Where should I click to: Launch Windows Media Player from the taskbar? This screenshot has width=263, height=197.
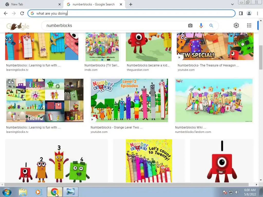point(38,192)
